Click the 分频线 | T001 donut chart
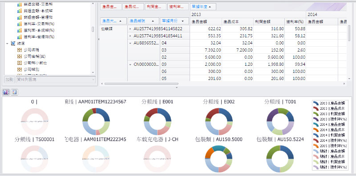This screenshot has width=356, height=176. 280,122
